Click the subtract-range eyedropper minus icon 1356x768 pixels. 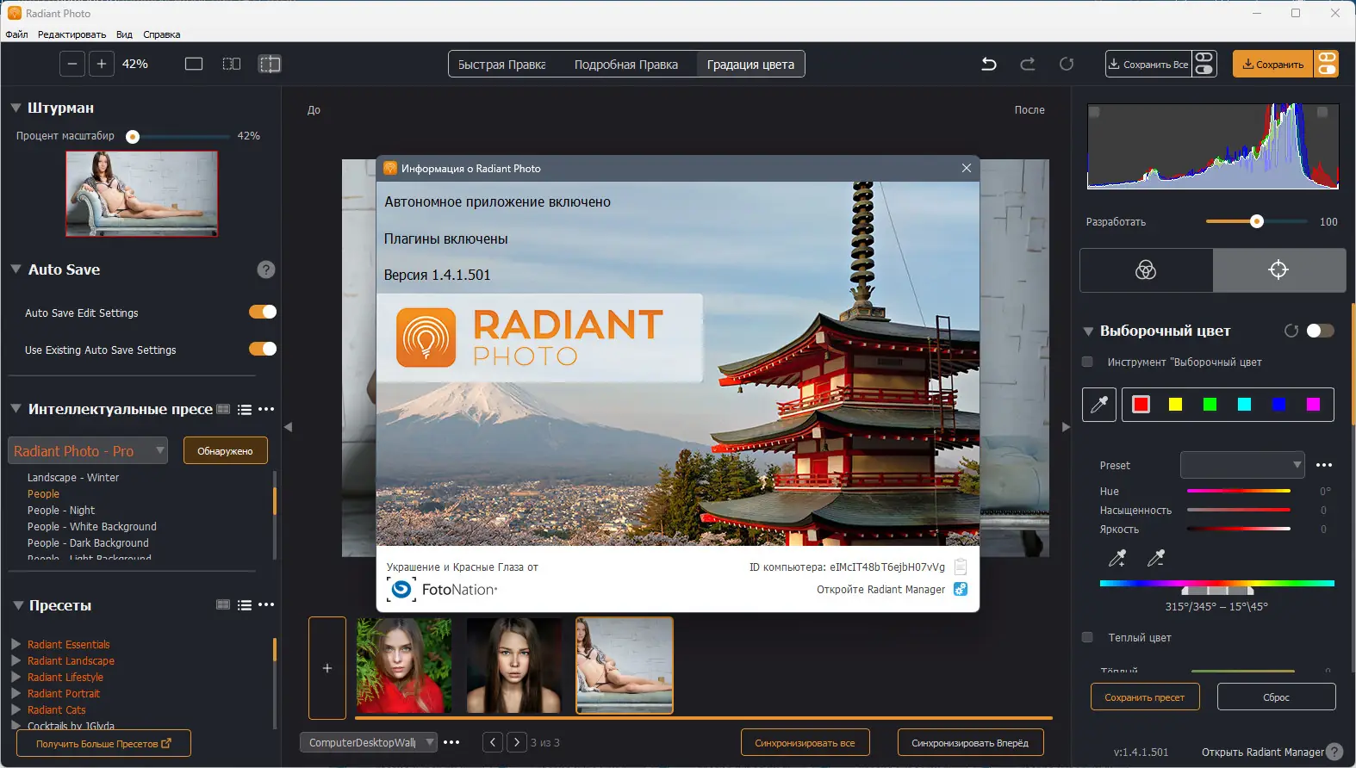coord(1156,558)
